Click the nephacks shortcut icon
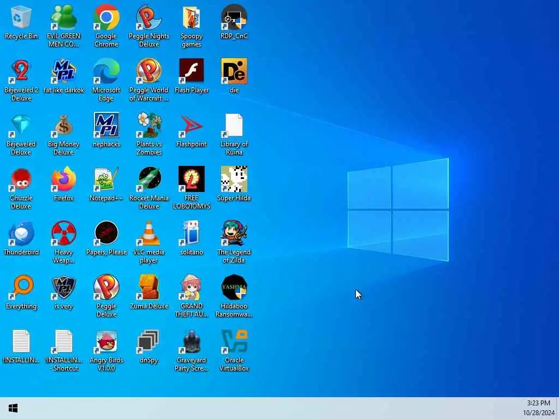The width and height of the screenshot is (559, 419). pyautogui.click(x=106, y=125)
